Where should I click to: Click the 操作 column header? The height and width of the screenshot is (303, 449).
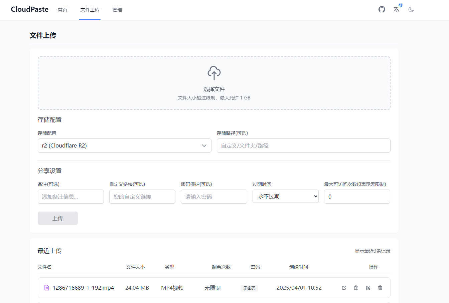pyautogui.click(x=373, y=267)
